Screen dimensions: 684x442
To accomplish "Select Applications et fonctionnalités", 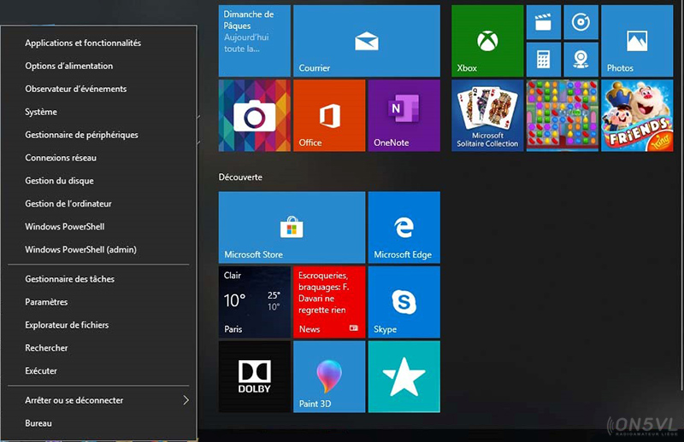I will (x=98, y=43).
